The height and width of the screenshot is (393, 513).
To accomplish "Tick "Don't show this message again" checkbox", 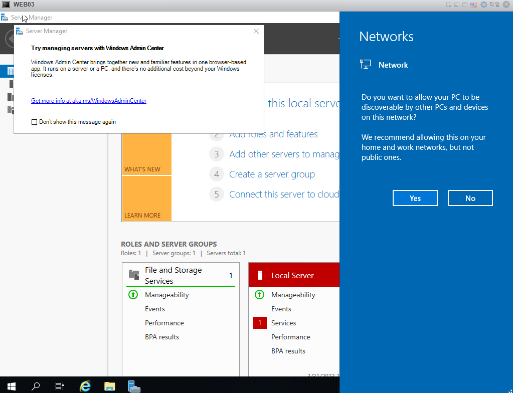I will [x=34, y=122].
